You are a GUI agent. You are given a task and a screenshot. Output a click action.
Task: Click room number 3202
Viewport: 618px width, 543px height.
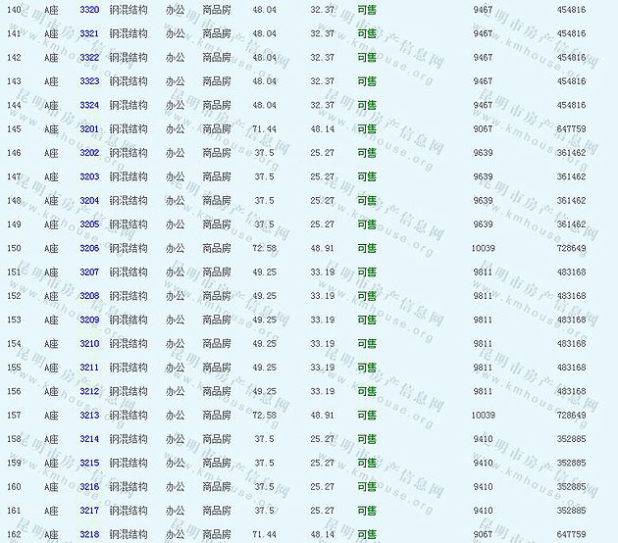click(x=89, y=153)
